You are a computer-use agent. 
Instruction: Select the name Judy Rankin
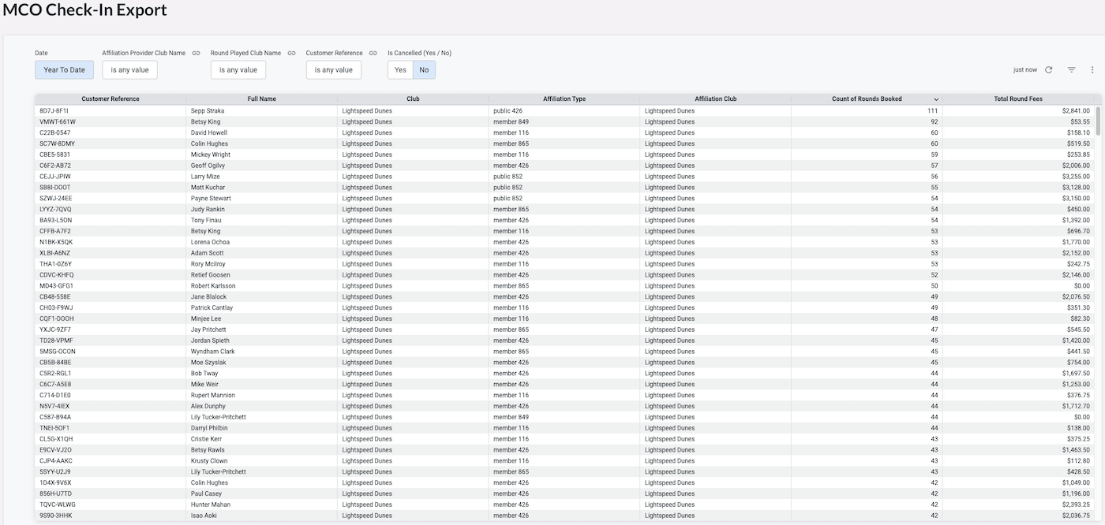coord(208,210)
